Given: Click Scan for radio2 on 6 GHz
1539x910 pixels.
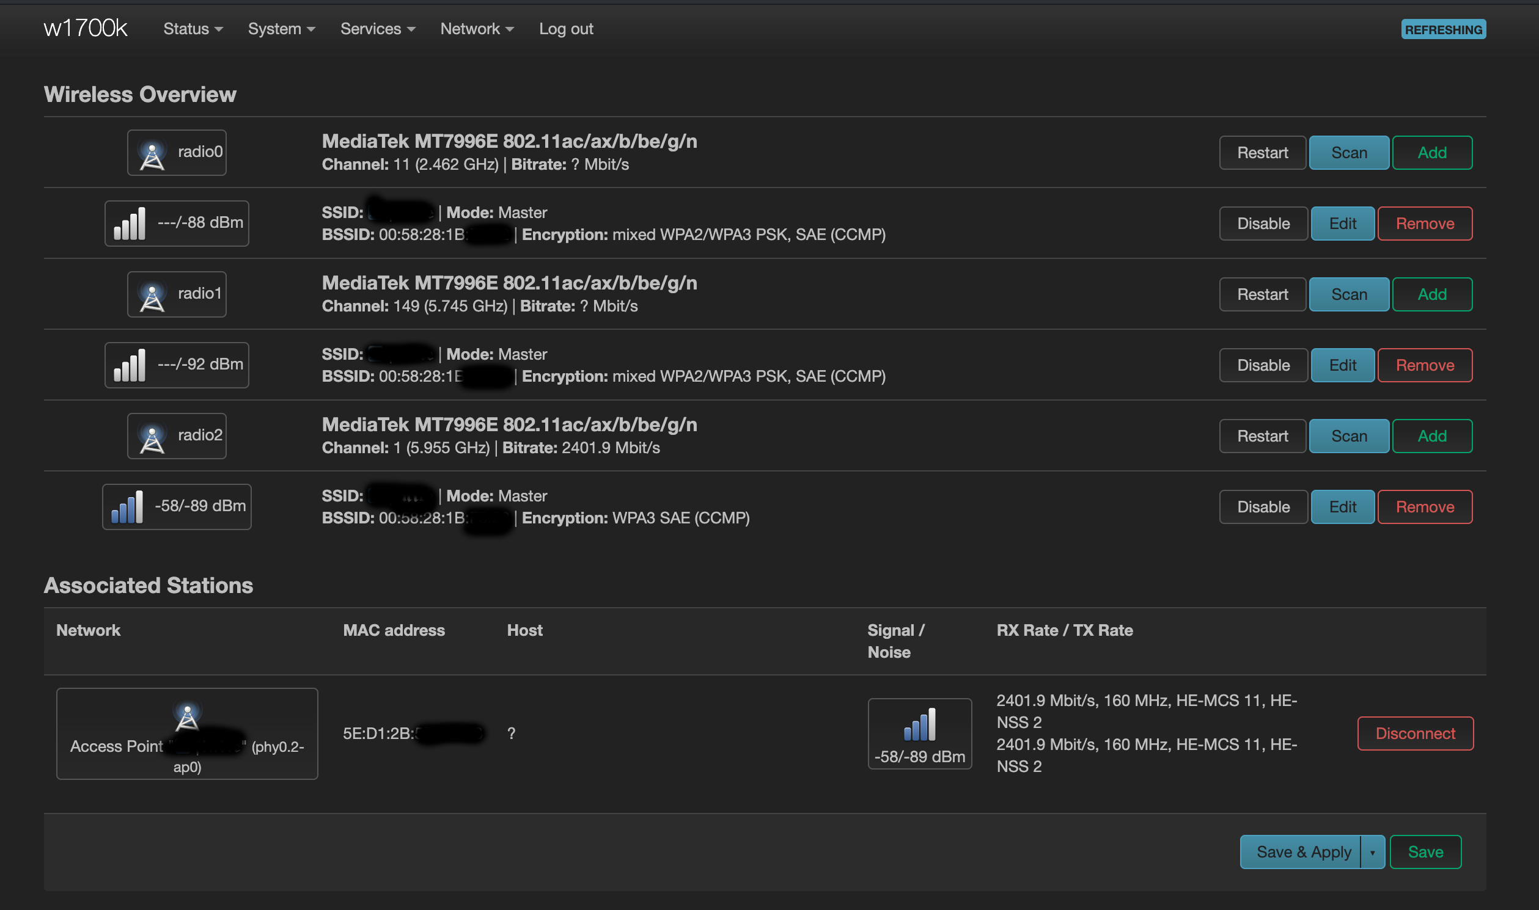Looking at the screenshot, I should click(x=1349, y=436).
